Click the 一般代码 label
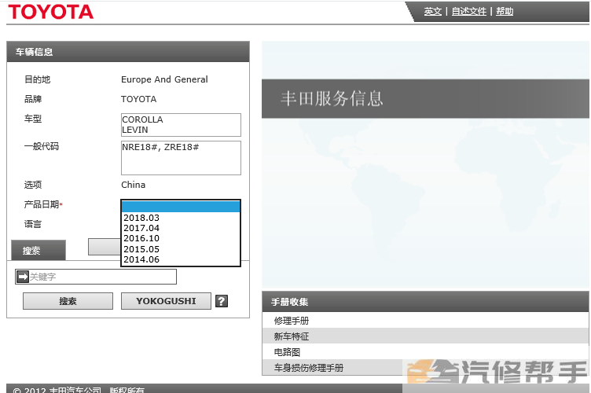Viewport: 591px width, 393px height. 42,146
